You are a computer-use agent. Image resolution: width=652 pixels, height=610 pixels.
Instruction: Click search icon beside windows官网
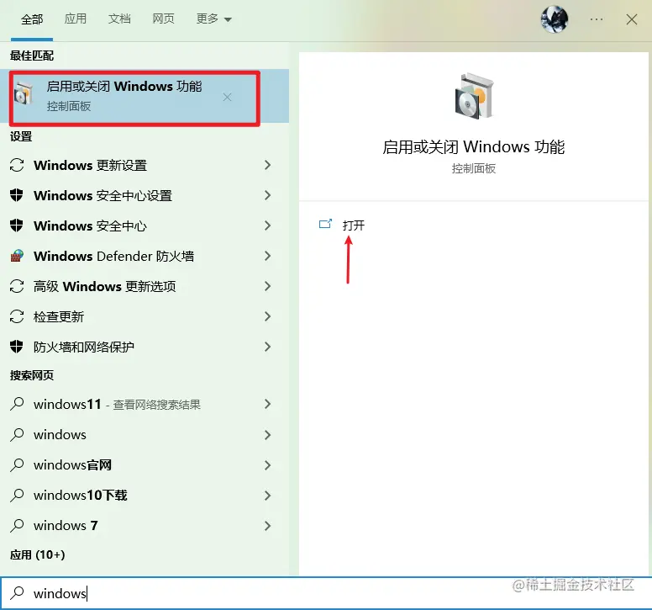[17, 464]
